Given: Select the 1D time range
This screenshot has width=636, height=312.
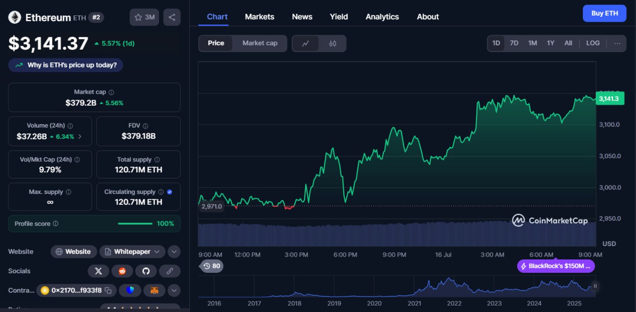Looking at the screenshot, I should pyautogui.click(x=496, y=43).
